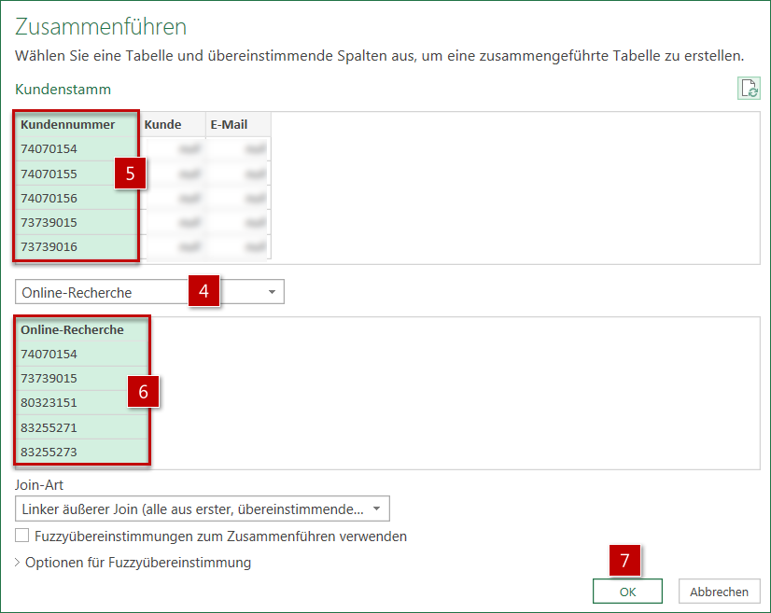Click the refresh preview icon beside Kundenstamm
This screenshot has width=771, height=613.
(749, 89)
